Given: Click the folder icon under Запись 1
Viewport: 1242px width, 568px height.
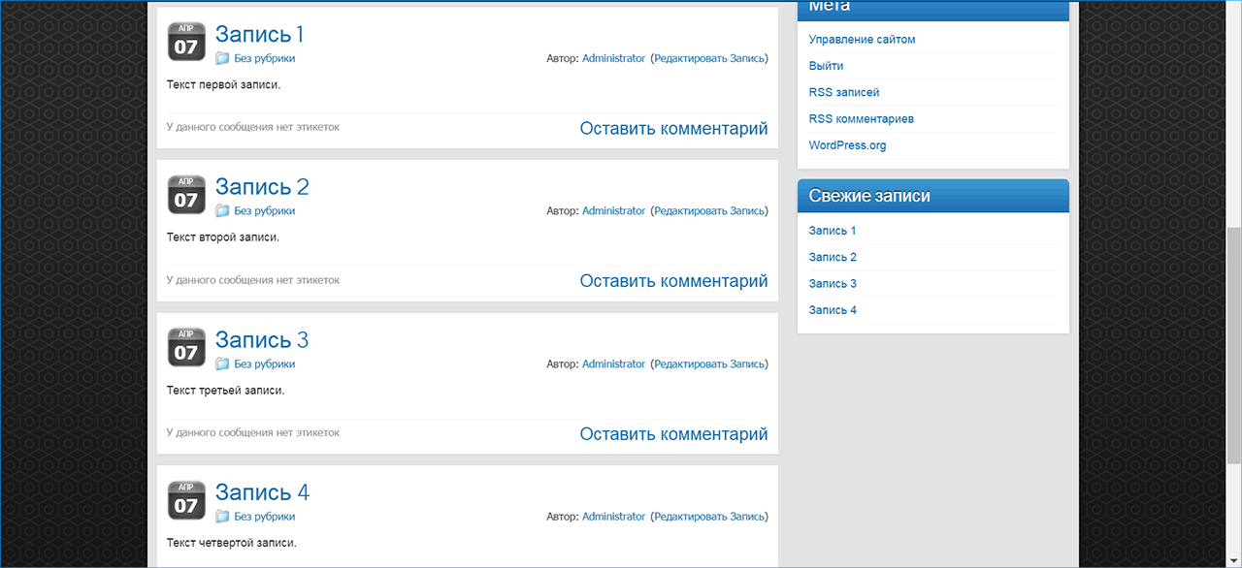Looking at the screenshot, I should pyautogui.click(x=222, y=58).
